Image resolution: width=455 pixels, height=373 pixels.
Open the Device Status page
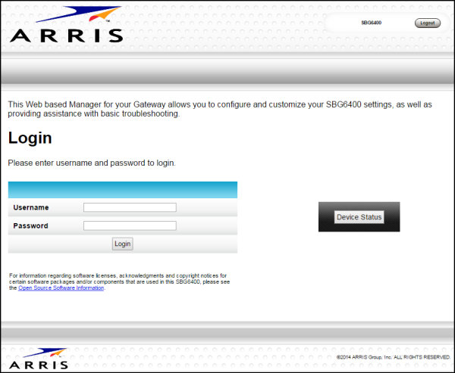click(x=359, y=217)
